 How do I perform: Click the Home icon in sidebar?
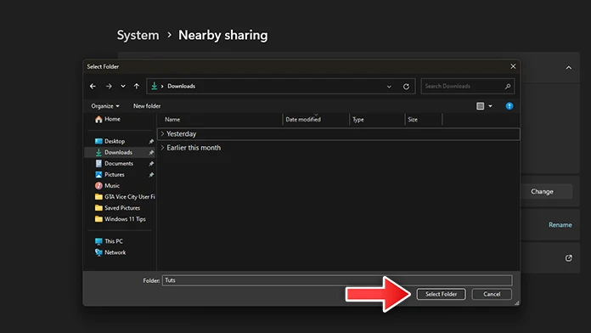[98, 119]
